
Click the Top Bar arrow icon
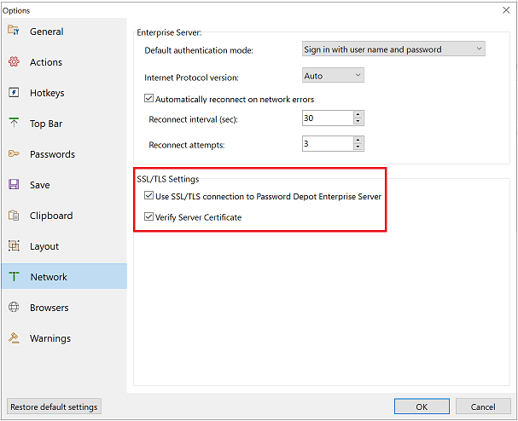coord(14,123)
